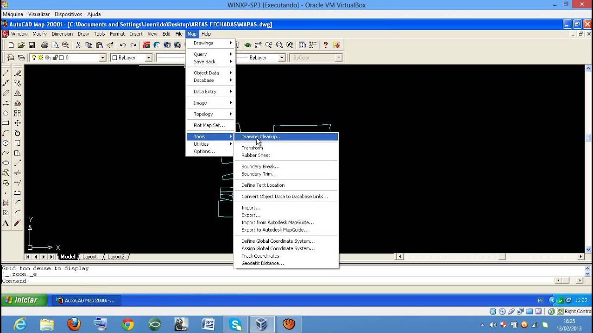The width and height of the screenshot is (593, 333).
Task: Select the Hatch tool
Action: (x=6, y=203)
